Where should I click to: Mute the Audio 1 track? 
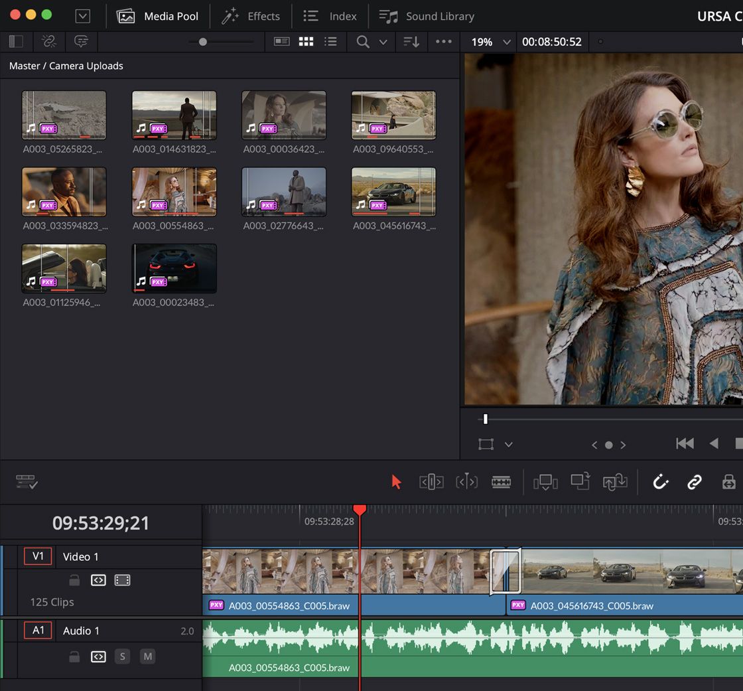(147, 656)
